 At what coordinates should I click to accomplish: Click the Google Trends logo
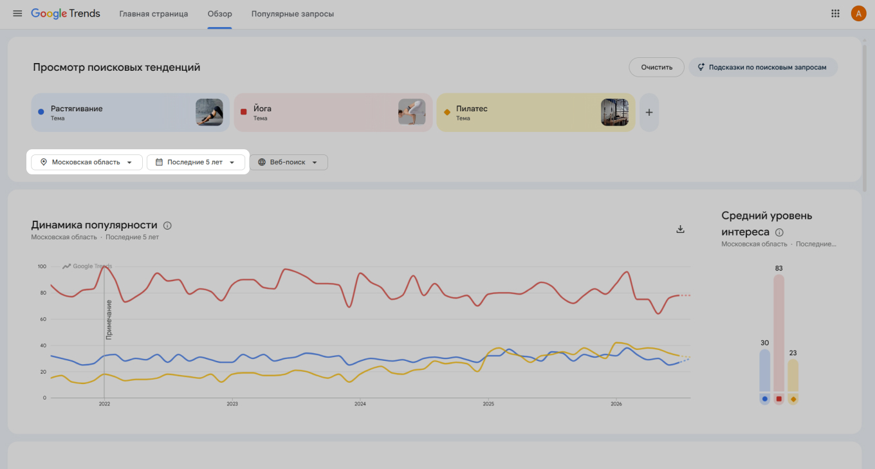point(66,14)
